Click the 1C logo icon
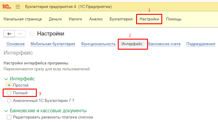 click(x=7, y=7)
